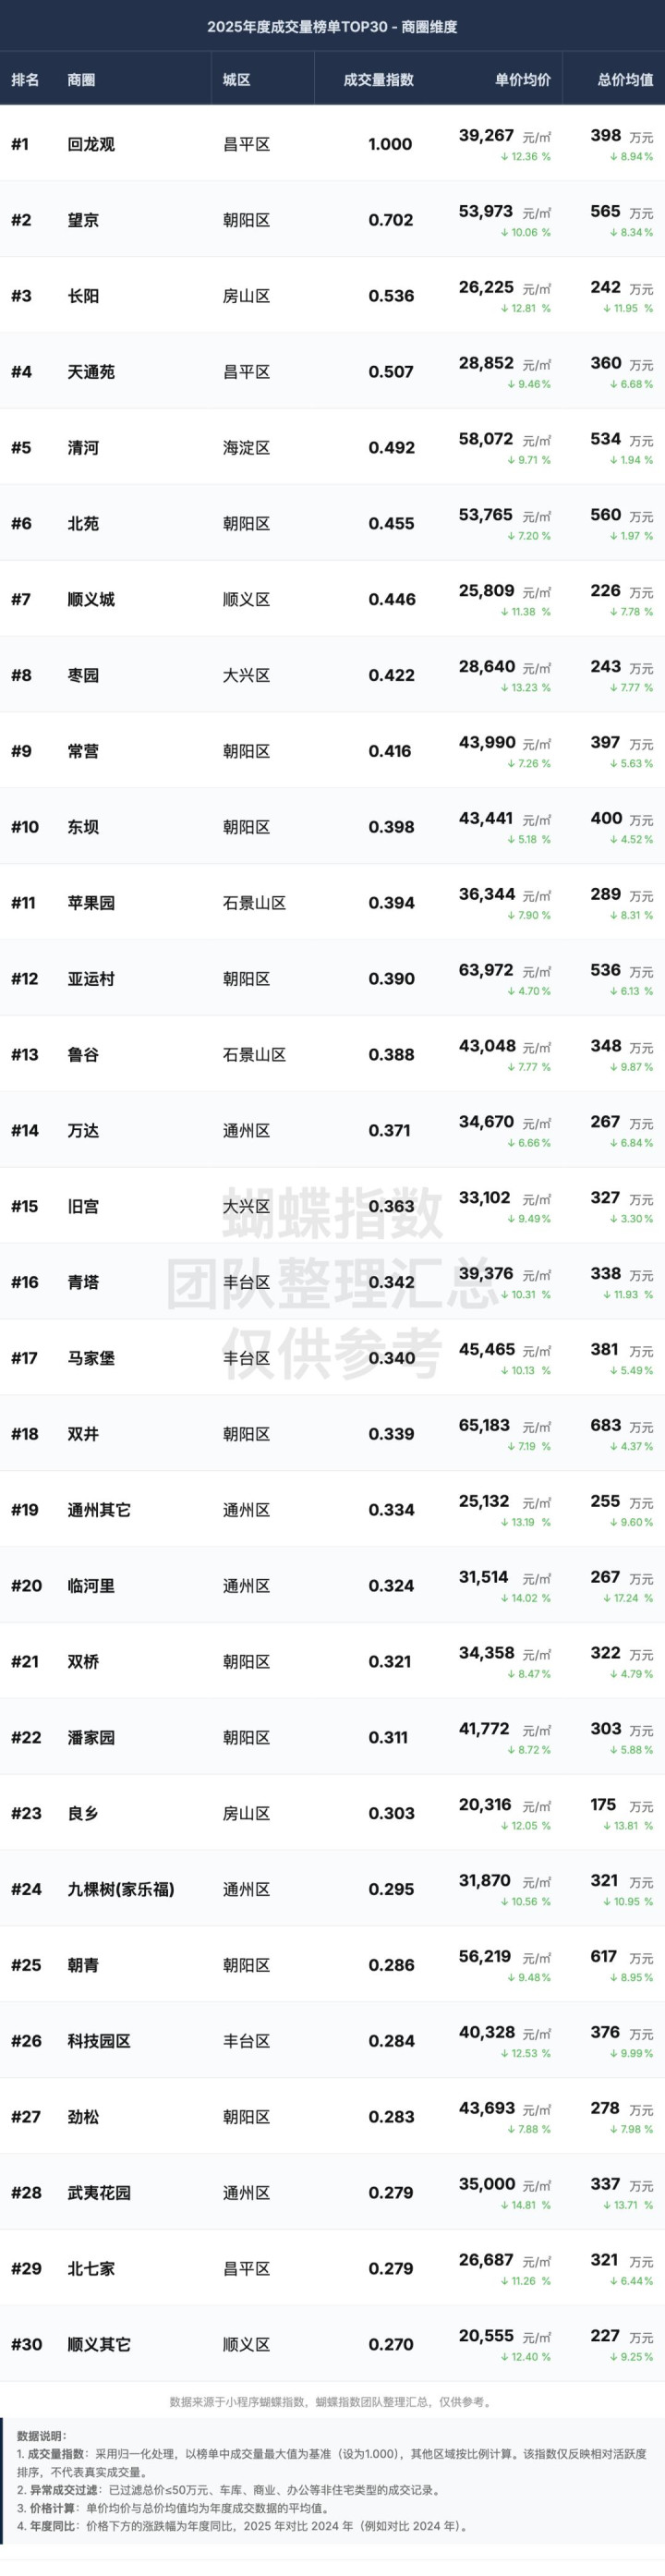Click the 0.270 volume index for 顺义其它
This screenshot has height=2576, width=665.
click(391, 2344)
